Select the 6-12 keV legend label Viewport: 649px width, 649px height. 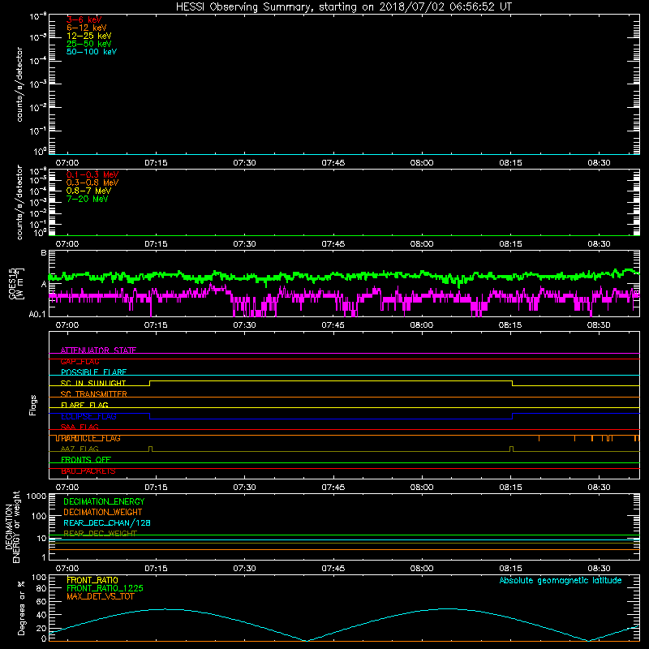pos(87,28)
